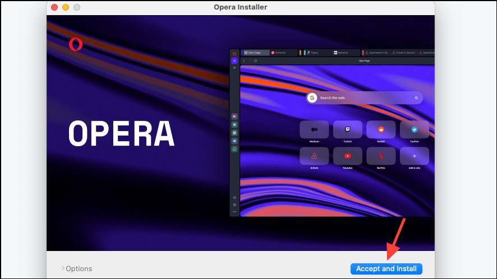
Task: Click the grey zoom window button
Action: coord(77,7)
